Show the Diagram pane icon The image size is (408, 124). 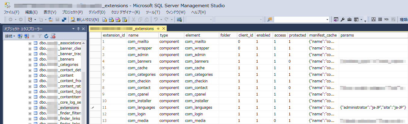(x=373, y=19)
